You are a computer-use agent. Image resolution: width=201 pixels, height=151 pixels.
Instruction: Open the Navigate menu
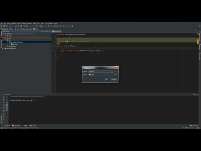tap(14, 23)
